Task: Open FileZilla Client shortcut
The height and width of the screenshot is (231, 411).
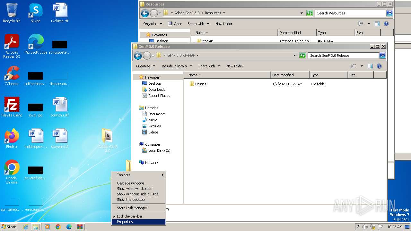Action: (x=12, y=107)
